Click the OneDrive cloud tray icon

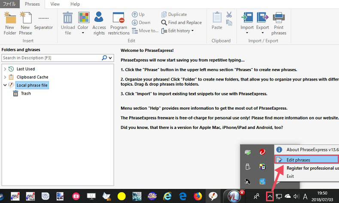[288, 196]
